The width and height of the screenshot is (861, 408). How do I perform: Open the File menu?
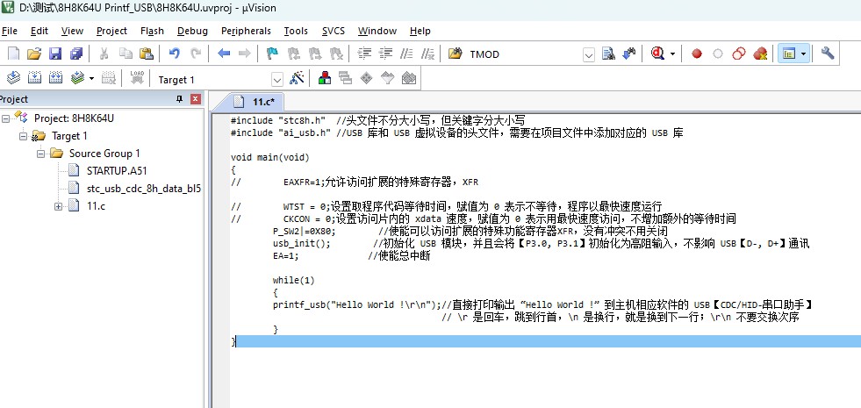pyautogui.click(x=10, y=31)
